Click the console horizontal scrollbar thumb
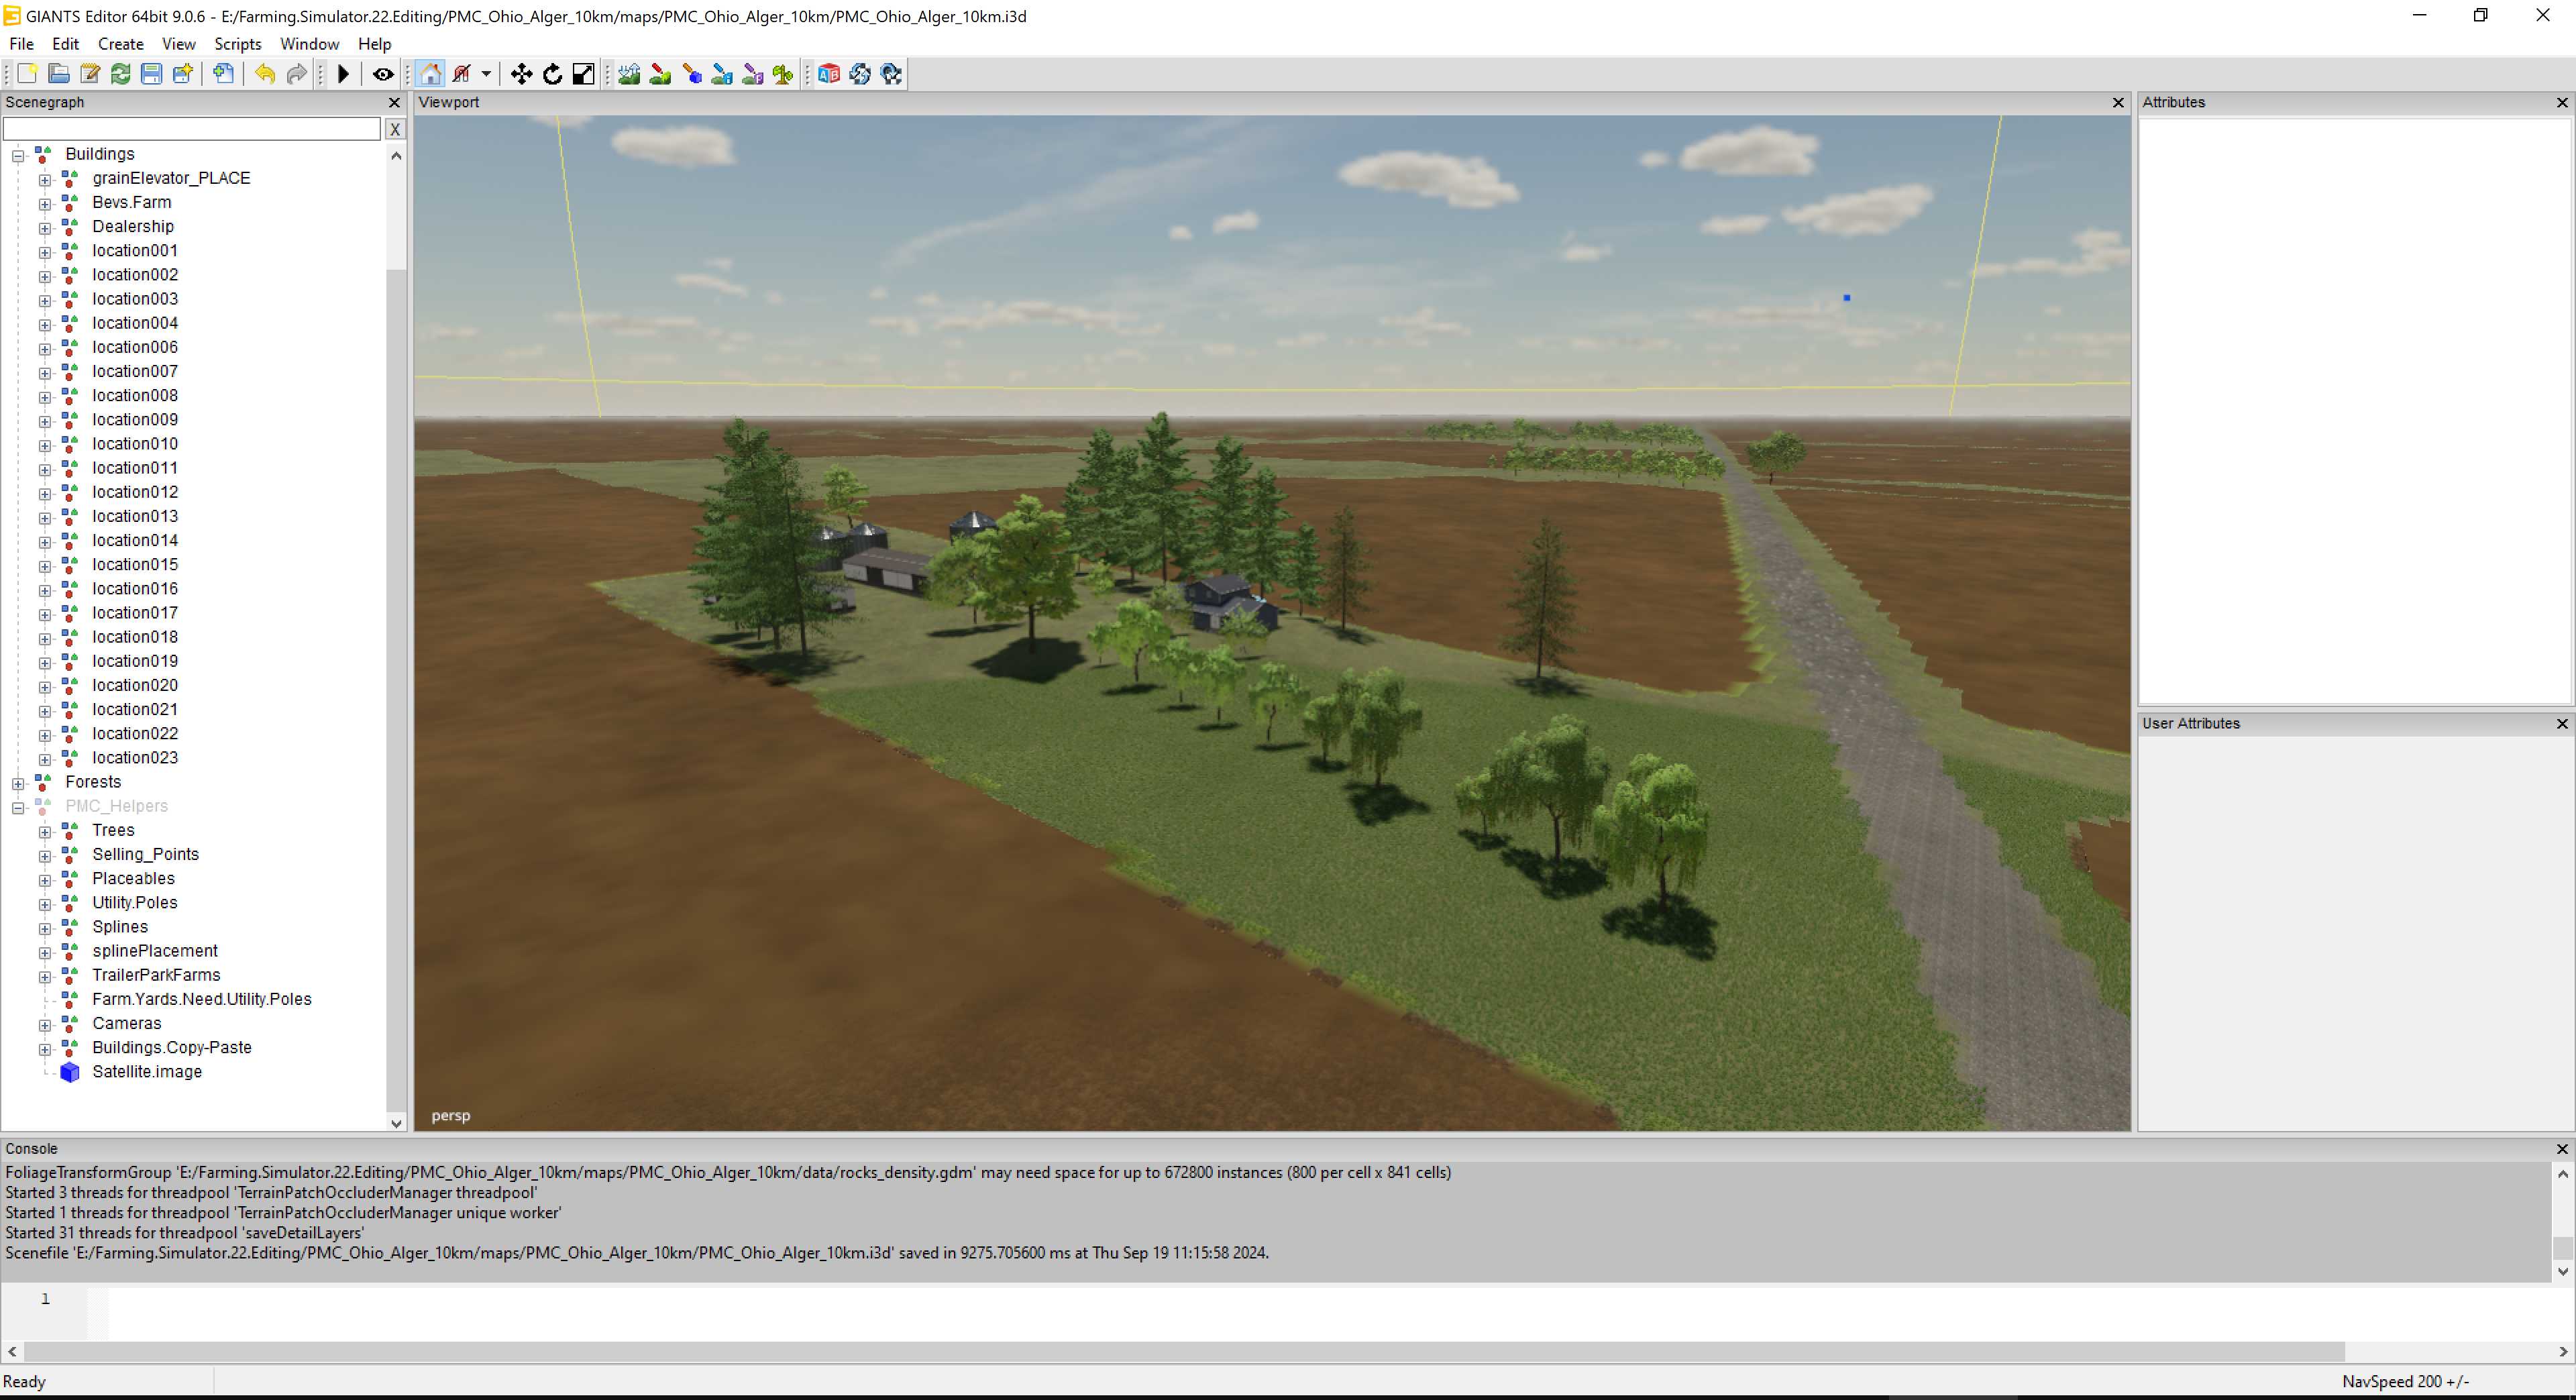 tap(1184, 1352)
